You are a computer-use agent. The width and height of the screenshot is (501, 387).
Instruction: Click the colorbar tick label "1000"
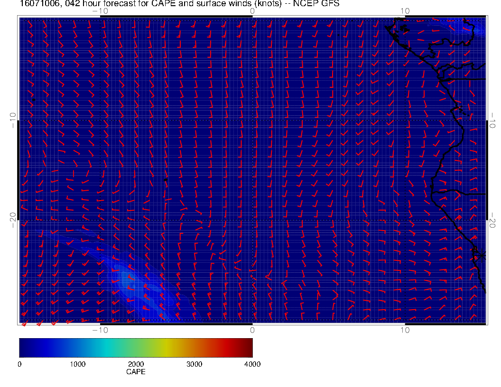click(78, 364)
